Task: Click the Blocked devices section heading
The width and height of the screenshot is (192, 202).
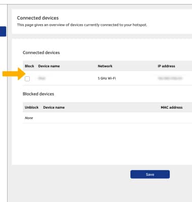Action: point(38,94)
